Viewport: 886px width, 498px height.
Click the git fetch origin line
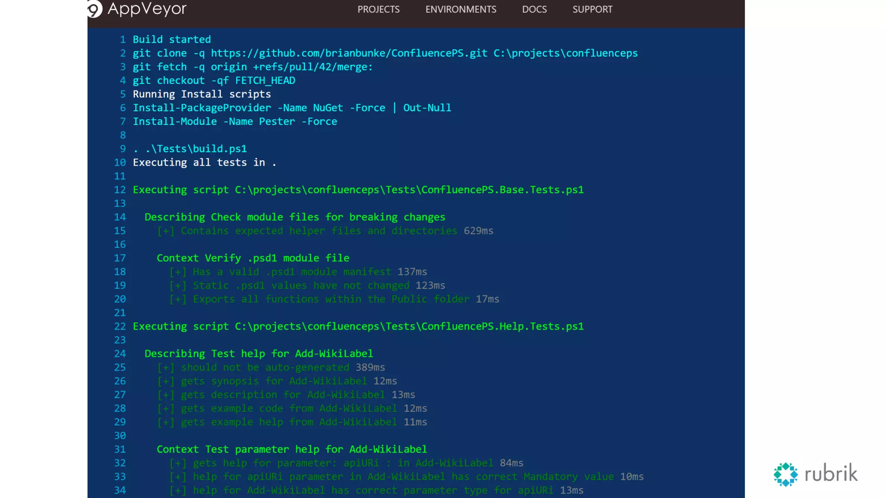[252, 67]
